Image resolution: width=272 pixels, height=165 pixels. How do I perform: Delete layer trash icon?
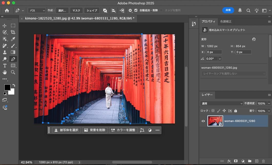pyautogui.click(x=264, y=161)
